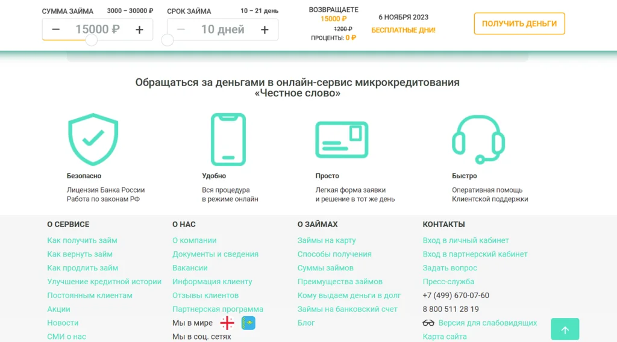Open Карта сайта link

point(445,337)
